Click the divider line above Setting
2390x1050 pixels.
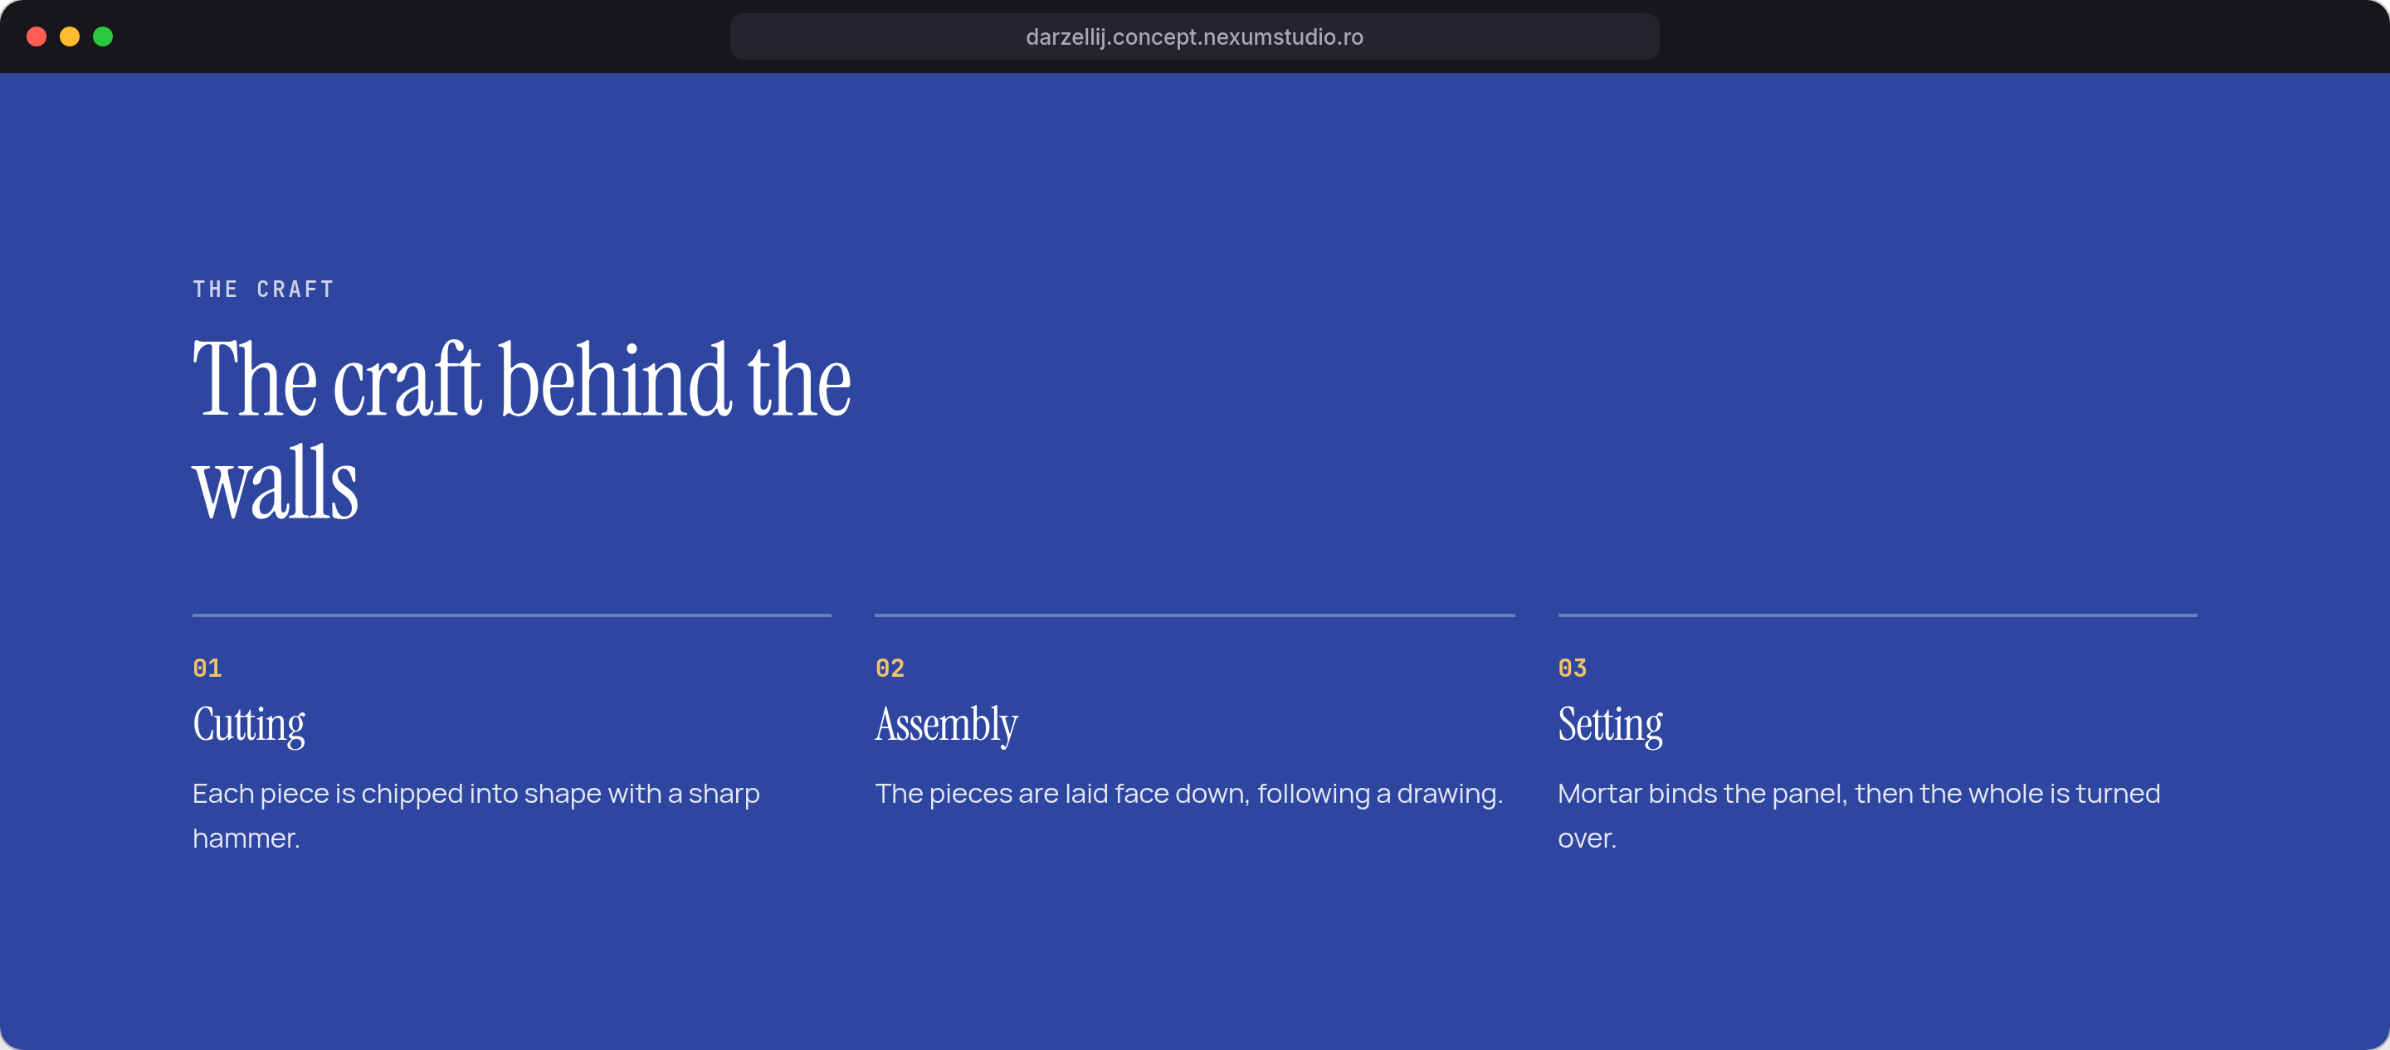coord(1877,615)
